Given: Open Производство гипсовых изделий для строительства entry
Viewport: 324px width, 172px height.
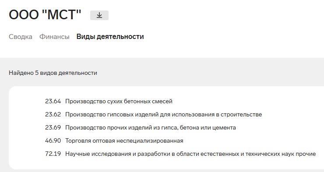Looking at the screenshot, I should point(164,115).
